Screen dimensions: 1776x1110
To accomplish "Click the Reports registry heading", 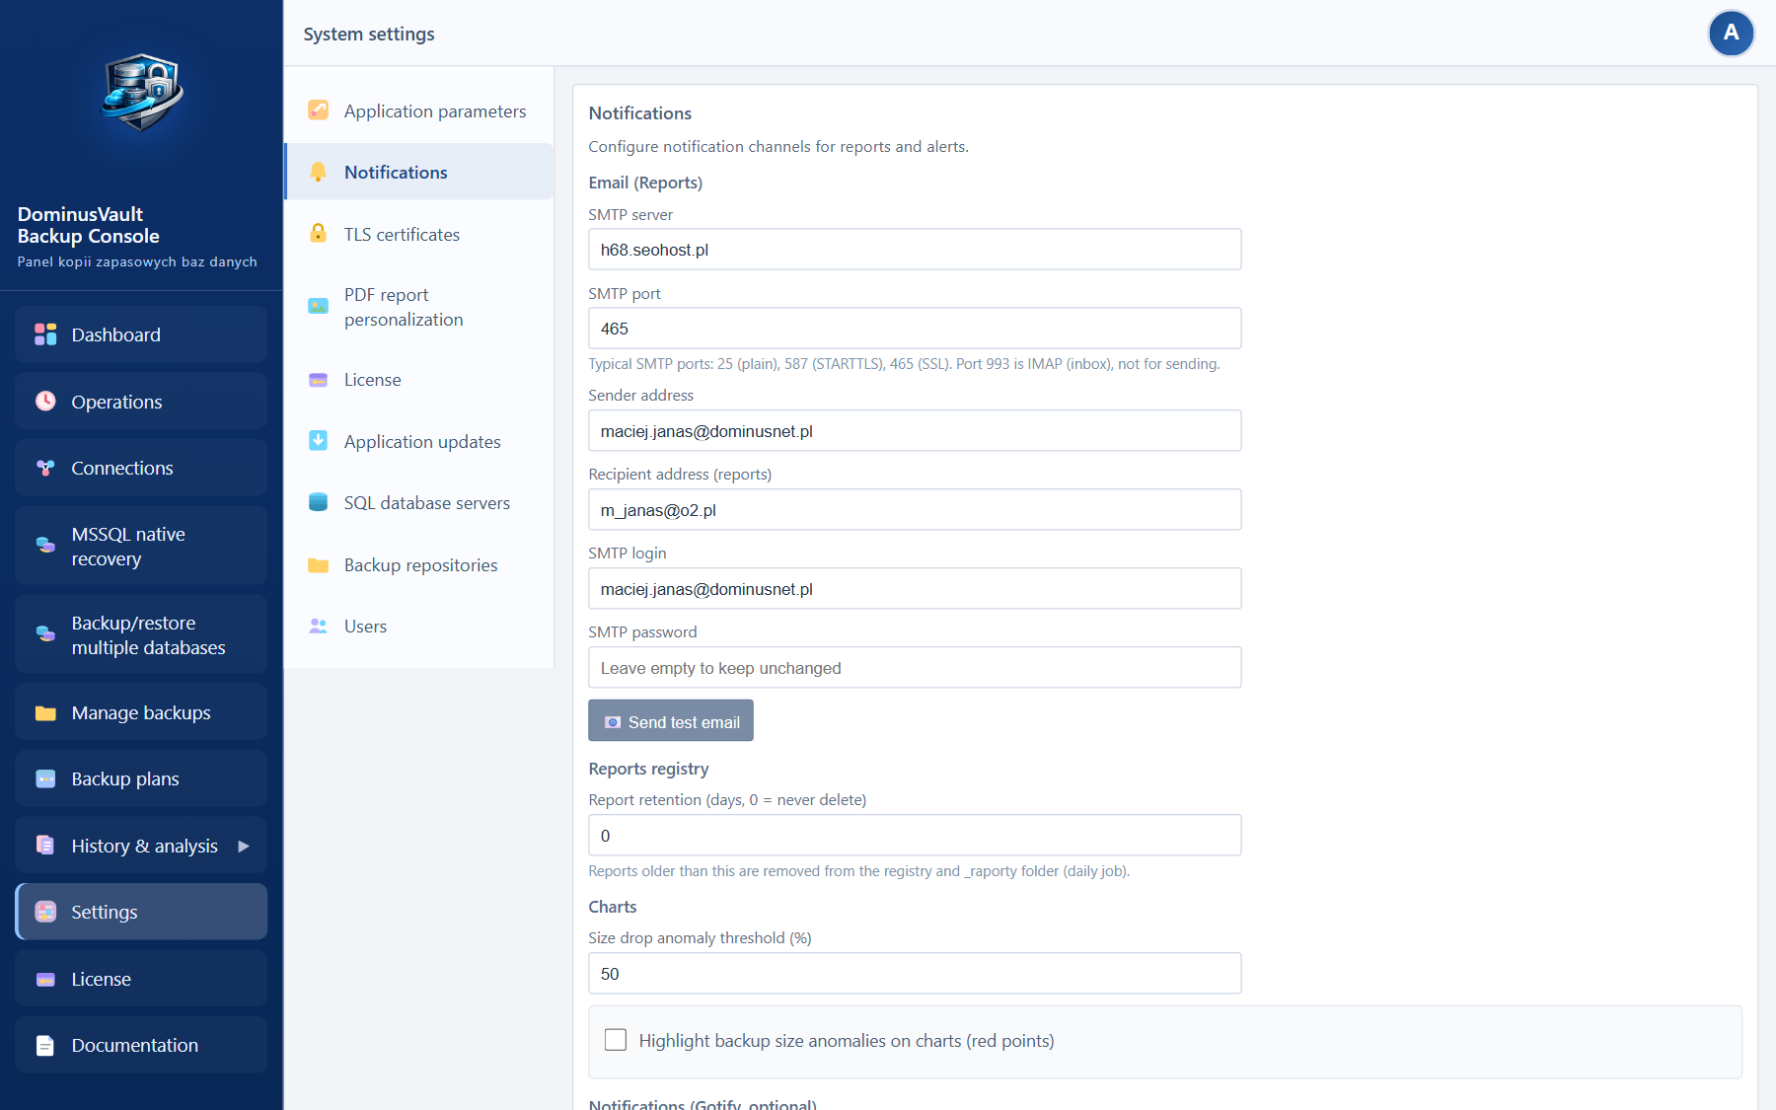I will tap(648, 769).
